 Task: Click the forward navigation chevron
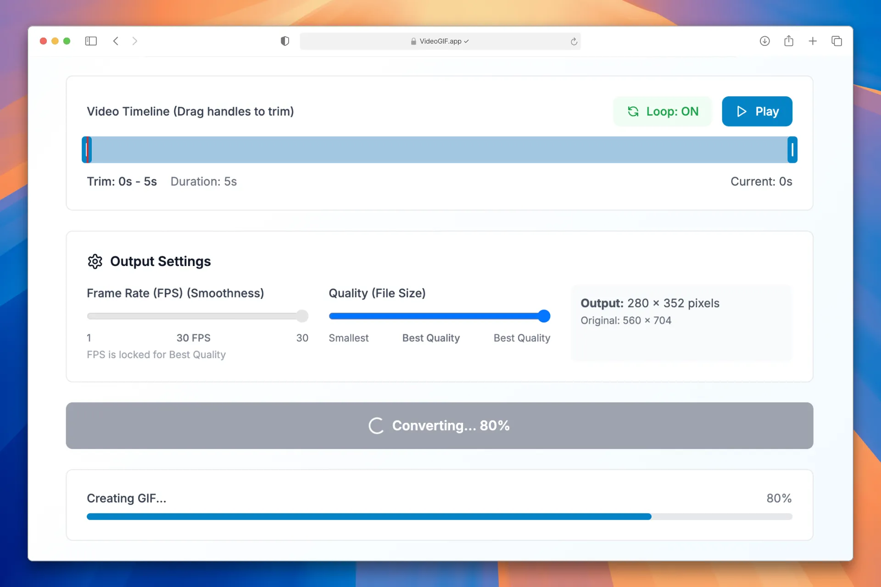(135, 41)
